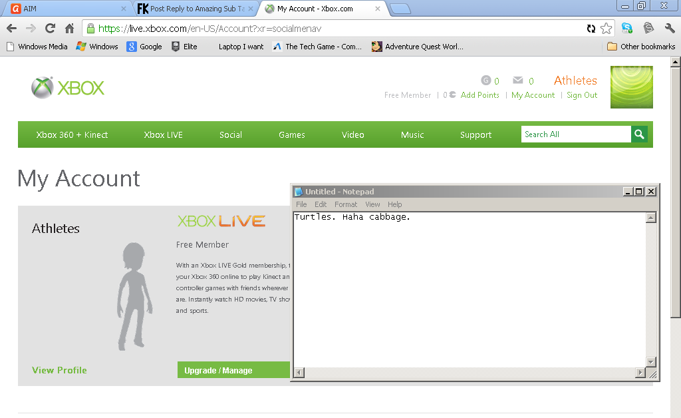Click the Free Member heading text
The height and width of the screenshot is (418, 681).
[202, 245]
